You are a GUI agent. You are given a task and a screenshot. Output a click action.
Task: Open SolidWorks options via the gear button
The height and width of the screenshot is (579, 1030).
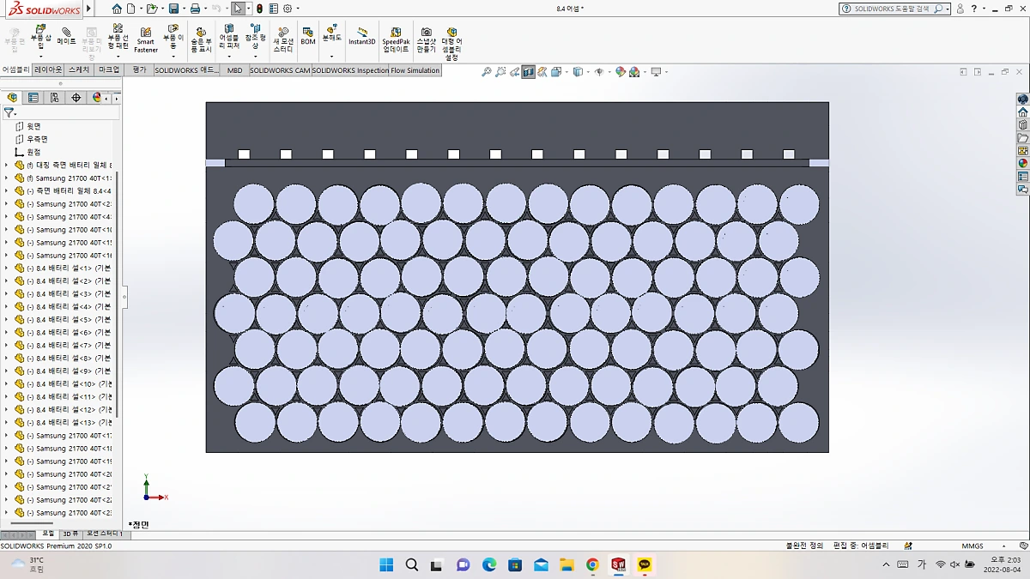pos(289,8)
